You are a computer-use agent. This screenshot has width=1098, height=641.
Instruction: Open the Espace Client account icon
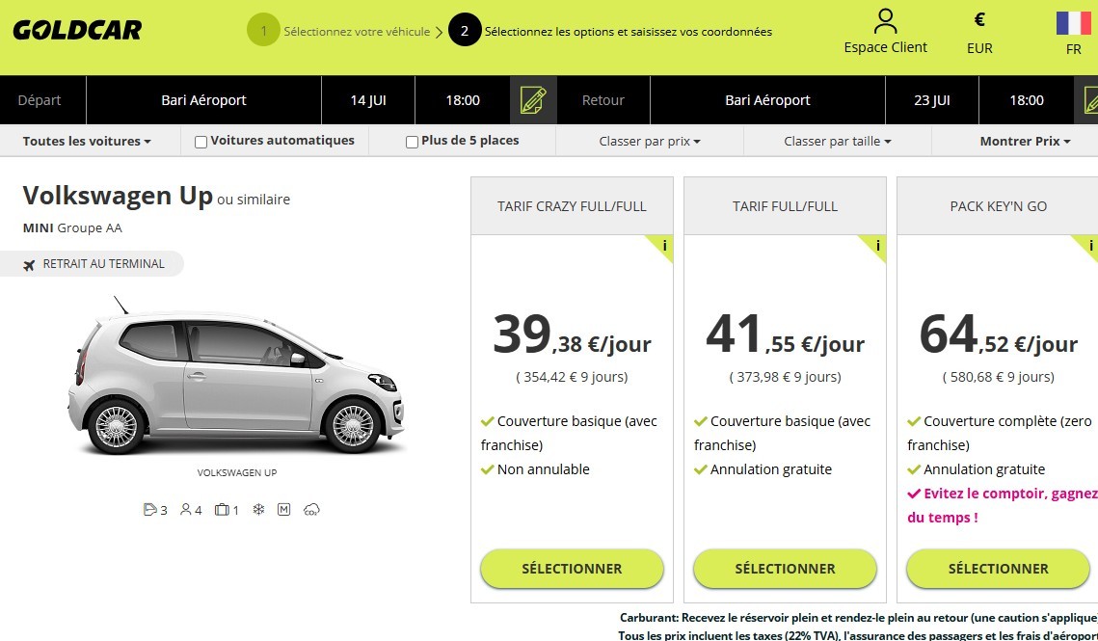click(x=884, y=21)
